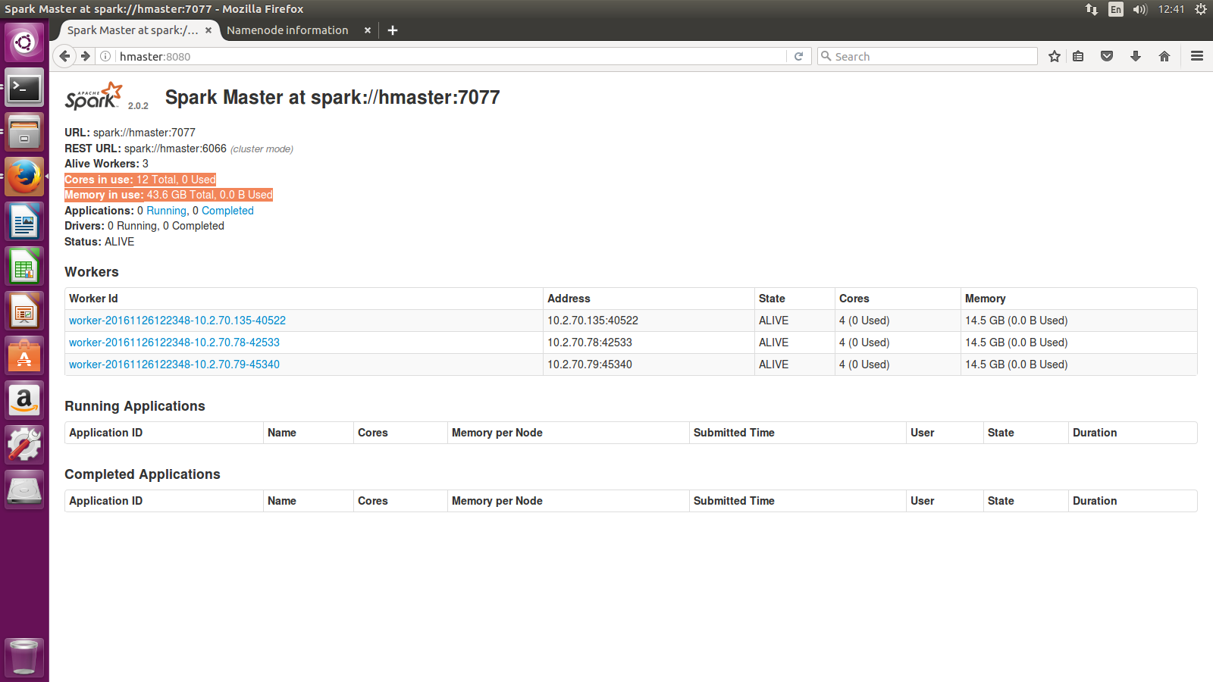1213x682 pixels.
Task: Select the Firefox dock icon
Action: (x=24, y=177)
